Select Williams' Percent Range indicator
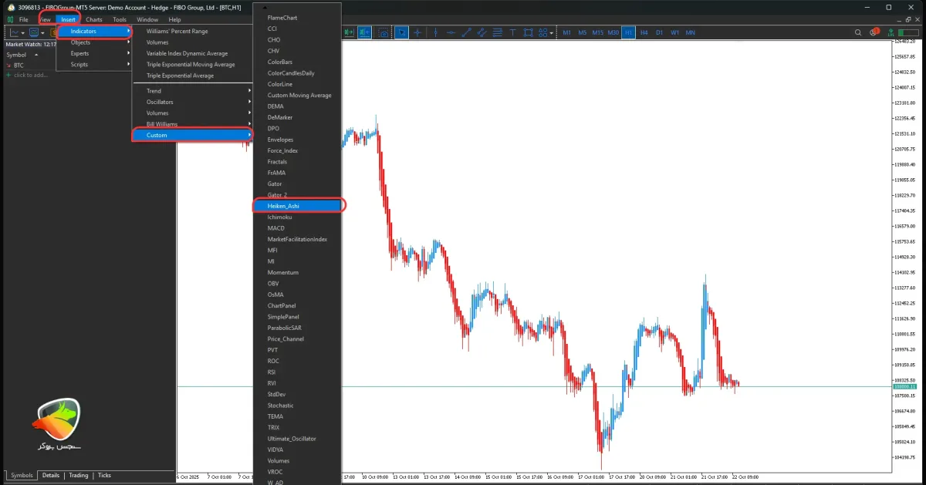 (177, 32)
